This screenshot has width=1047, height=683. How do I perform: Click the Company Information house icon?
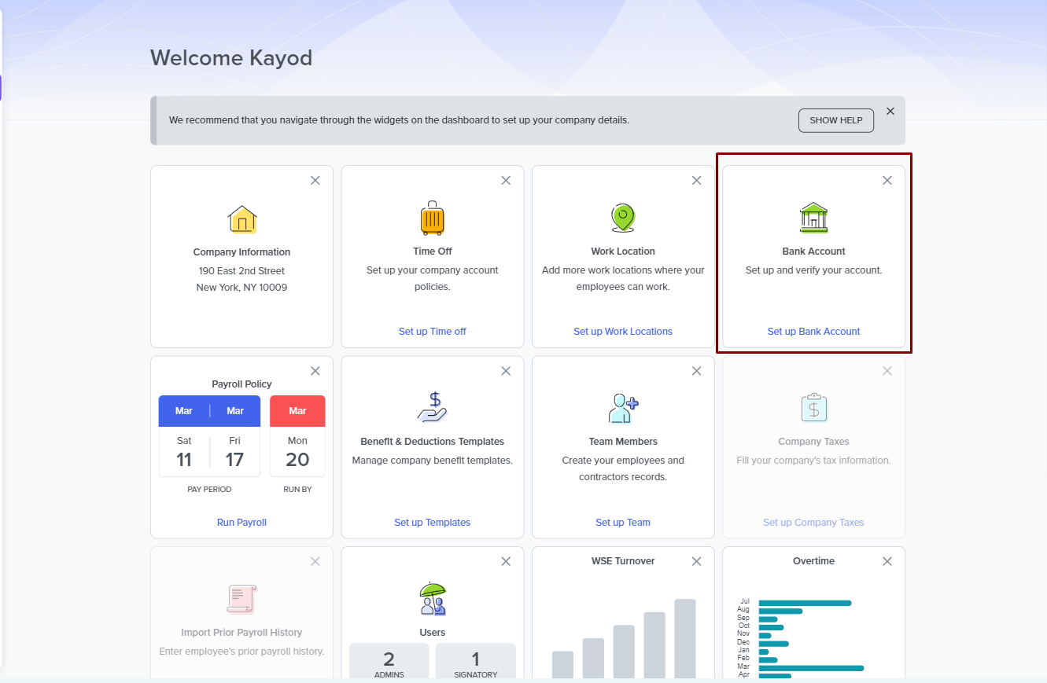pos(242,219)
